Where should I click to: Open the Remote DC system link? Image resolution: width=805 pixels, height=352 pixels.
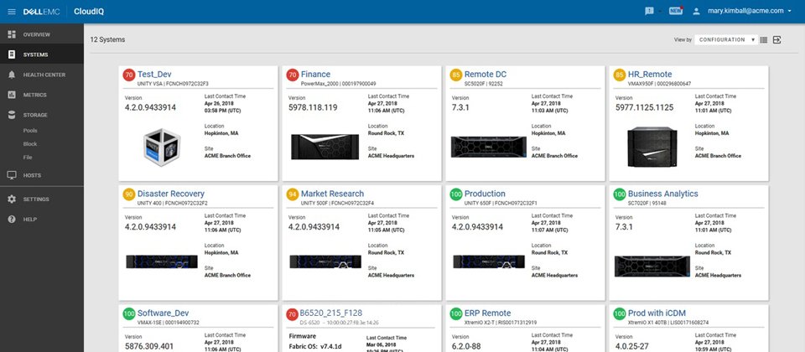(486, 75)
